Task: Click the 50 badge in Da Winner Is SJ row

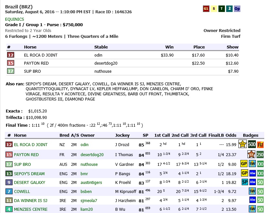Action: [x=260, y=200]
